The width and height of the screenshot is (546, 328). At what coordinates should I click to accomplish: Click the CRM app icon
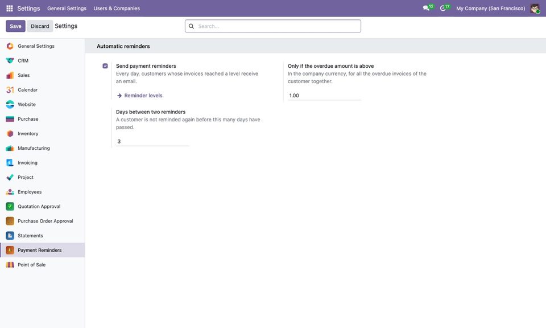pyautogui.click(x=10, y=61)
